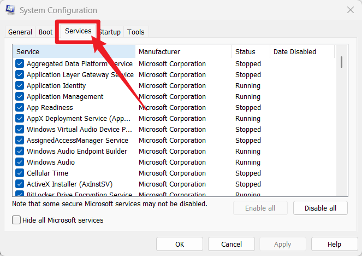This screenshot has width=362, height=256.
Task: Switch to the General tab
Action: click(x=20, y=32)
